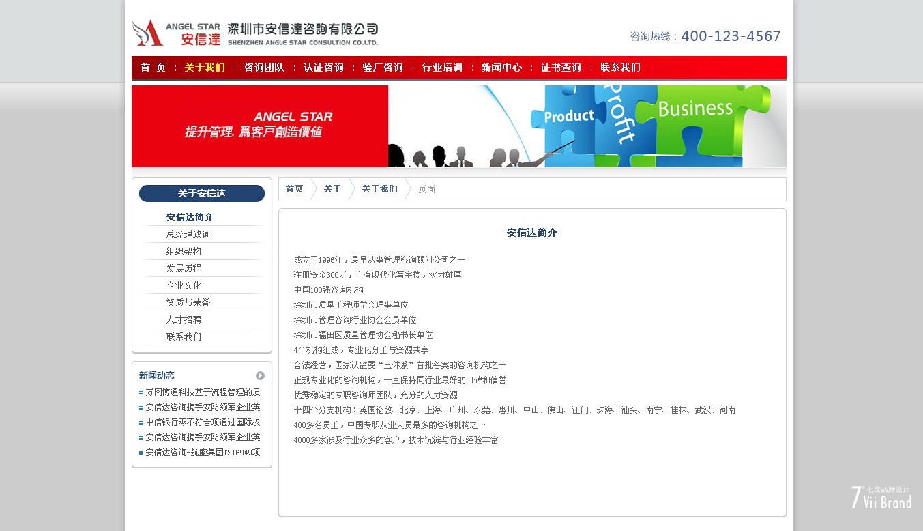Open the 验厂咨询 navigation item
The image size is (923, 531).
[x=383, y=68]
